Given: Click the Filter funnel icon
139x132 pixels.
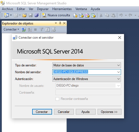Looking at the screenshot, I should pos(41,29).
